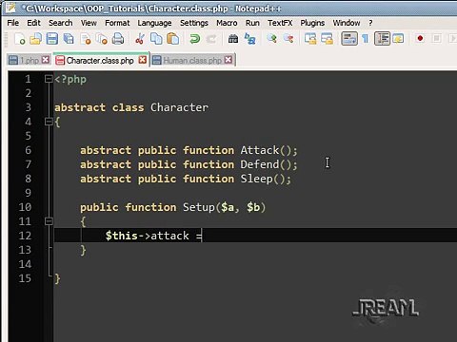Viewport: 457px width, 342px height.
Task: Click the 'abstract' keyword on line 3
Action: tap(80, 107)
